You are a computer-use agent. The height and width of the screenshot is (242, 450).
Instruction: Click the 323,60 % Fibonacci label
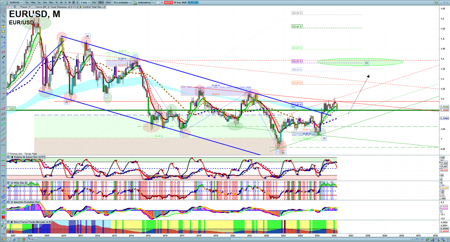click(x=297, y=26)
